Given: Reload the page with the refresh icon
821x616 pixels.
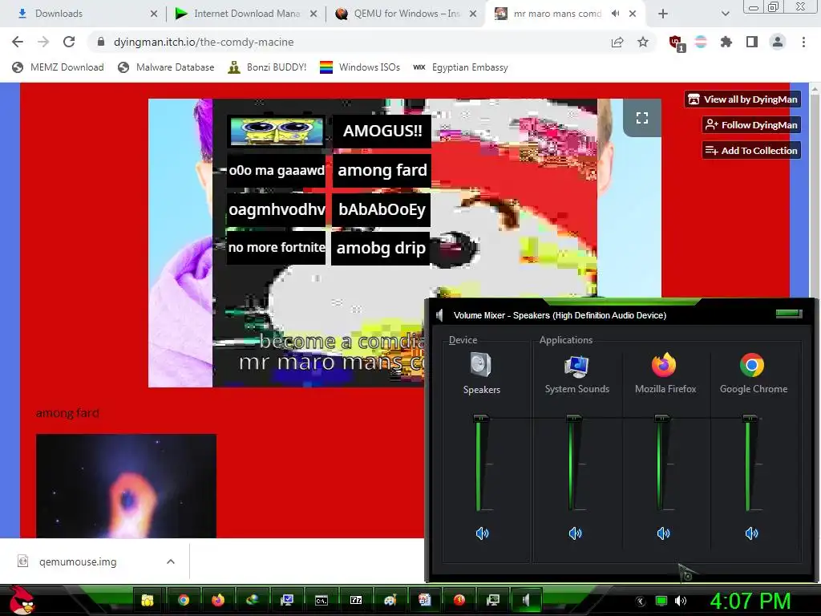Looking at the screenshot, I should coord(69,42).
